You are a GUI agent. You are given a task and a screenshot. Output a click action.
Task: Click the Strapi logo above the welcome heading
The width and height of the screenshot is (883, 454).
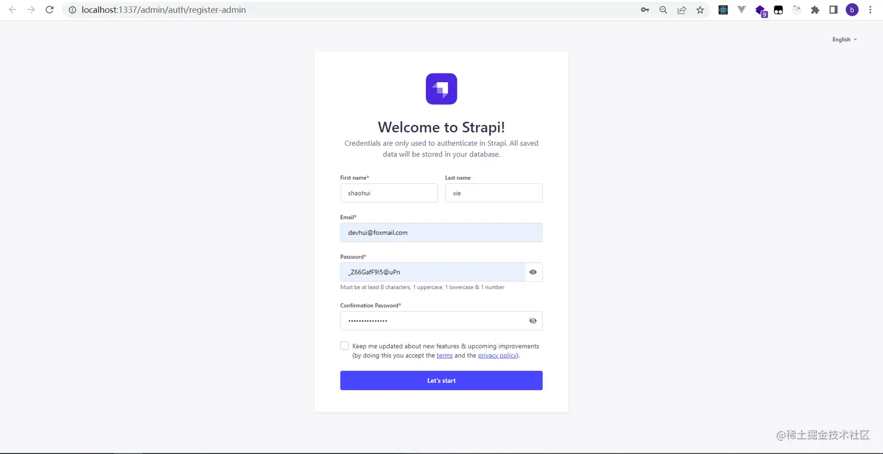(441, 89)
